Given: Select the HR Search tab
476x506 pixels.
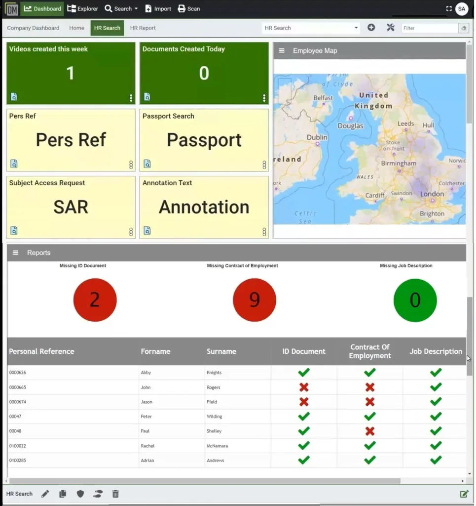Looking at the screenshot, I should click(107, 28).
